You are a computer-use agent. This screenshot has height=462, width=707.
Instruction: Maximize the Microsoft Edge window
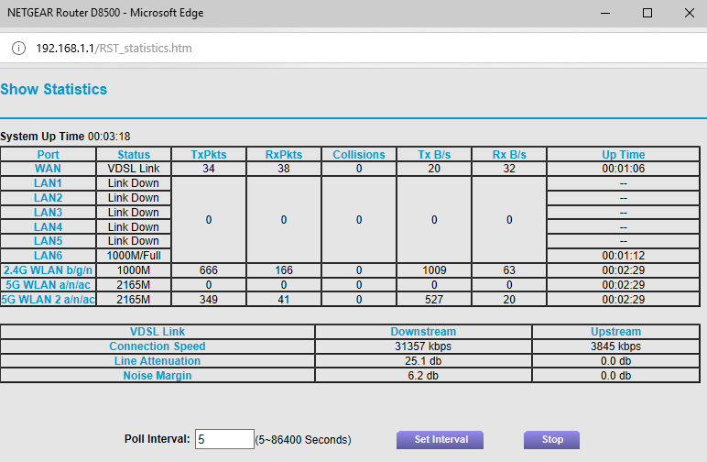pos(647,13)
